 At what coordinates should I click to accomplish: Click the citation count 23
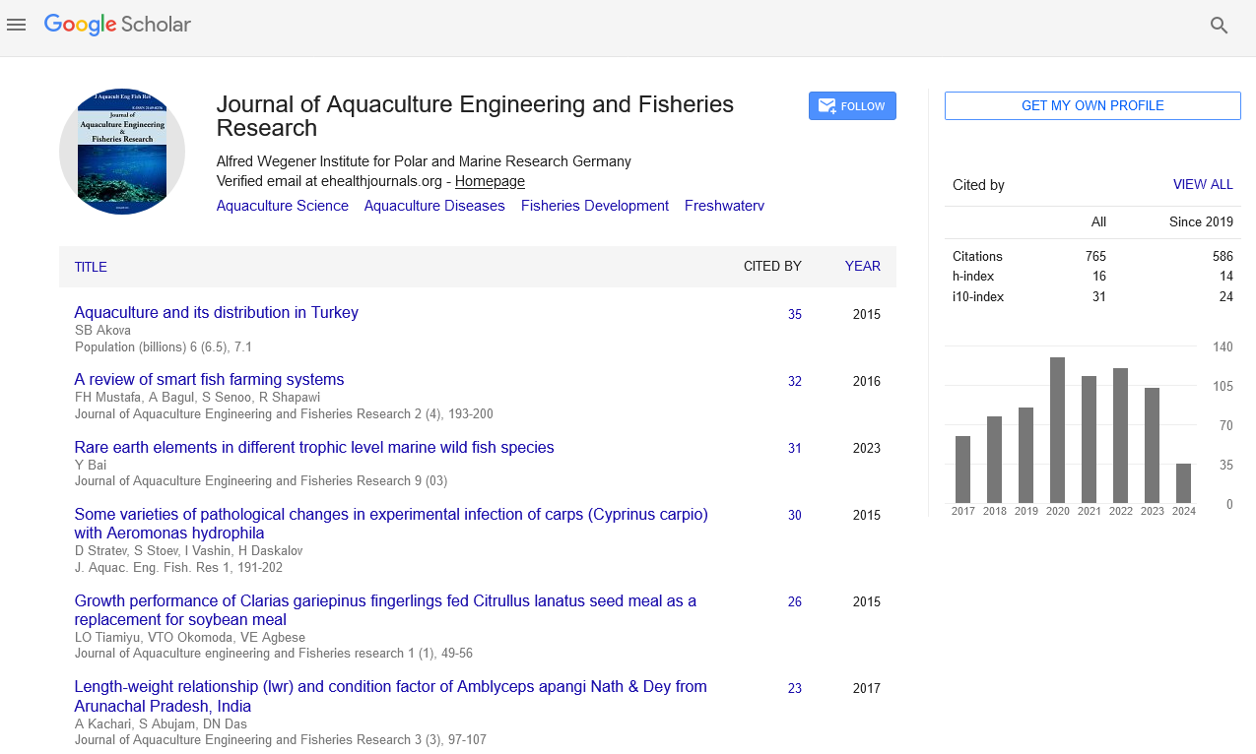(795, 689)
